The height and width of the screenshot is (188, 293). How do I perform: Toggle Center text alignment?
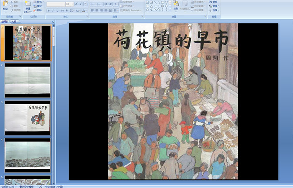coord(97,10)
